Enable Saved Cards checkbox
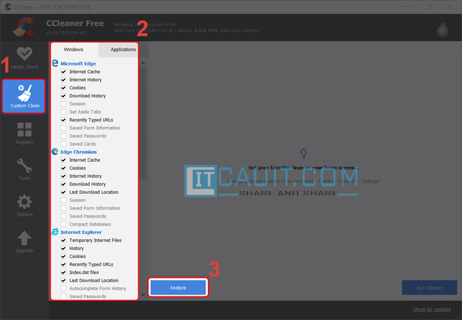 click(x=64, y=144)
